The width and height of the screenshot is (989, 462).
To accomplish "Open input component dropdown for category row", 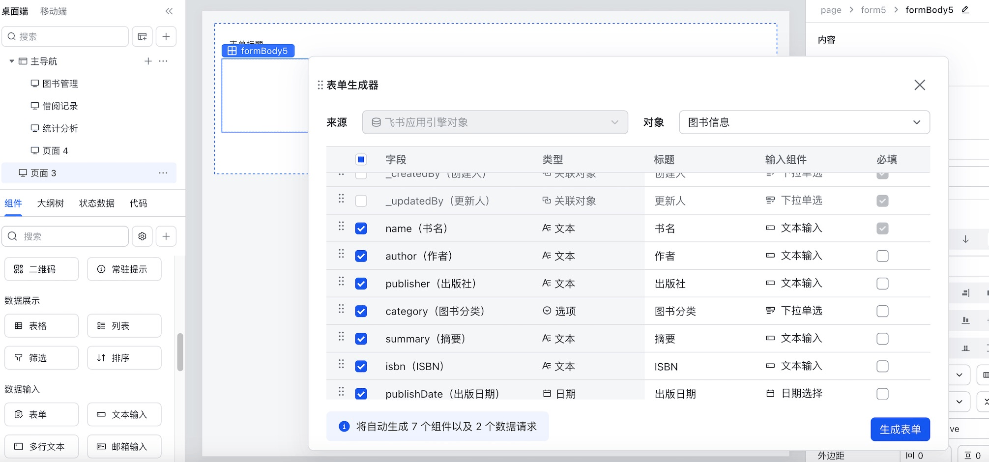I will [x=794, y=311].
